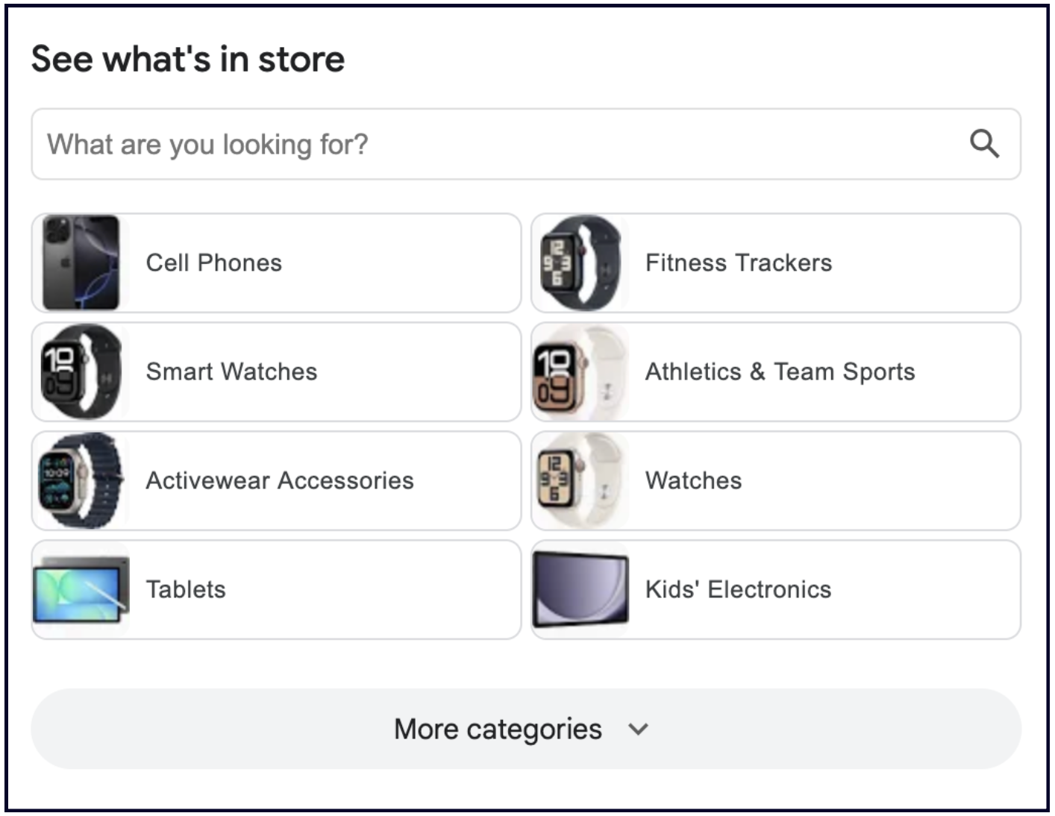Click the Watches starlight watch image

pos(580,480)
